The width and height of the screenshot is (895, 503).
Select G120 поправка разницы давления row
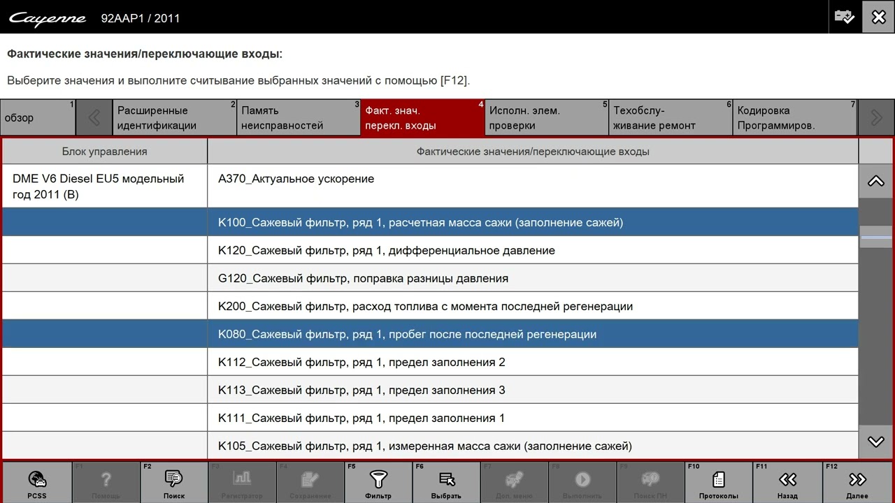[x=533, y=278]
